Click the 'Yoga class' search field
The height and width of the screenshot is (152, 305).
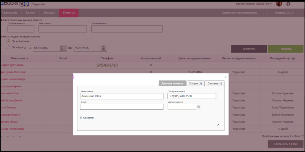tap(60, 4)
